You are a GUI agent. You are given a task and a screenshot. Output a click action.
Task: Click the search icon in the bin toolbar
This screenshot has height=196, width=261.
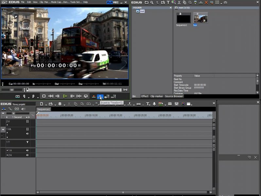(152, 3)
